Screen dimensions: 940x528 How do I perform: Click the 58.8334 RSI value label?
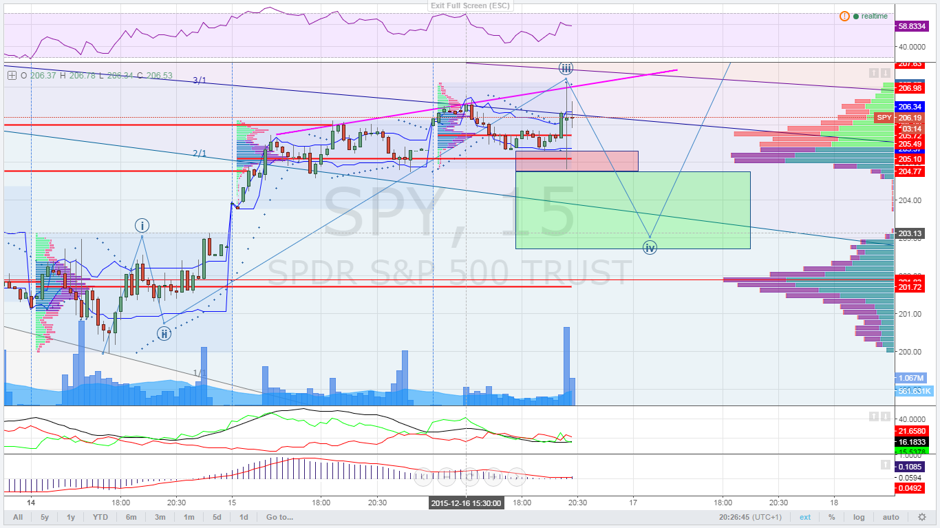pyautogui.click(x=913, y=26)
